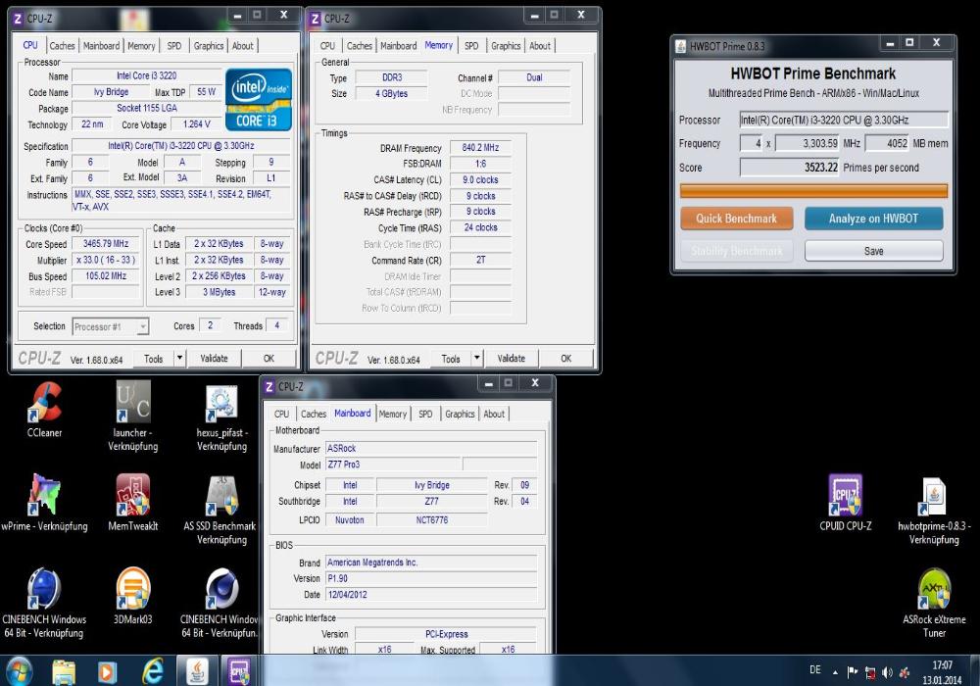Click DRAM Frequency value 840.2 MHz
The height and width of the screenshot is (686, 980).
click(480, 147)
